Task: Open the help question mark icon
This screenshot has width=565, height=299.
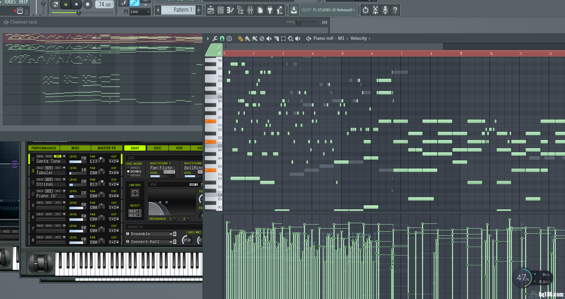Action: (395, 10)
